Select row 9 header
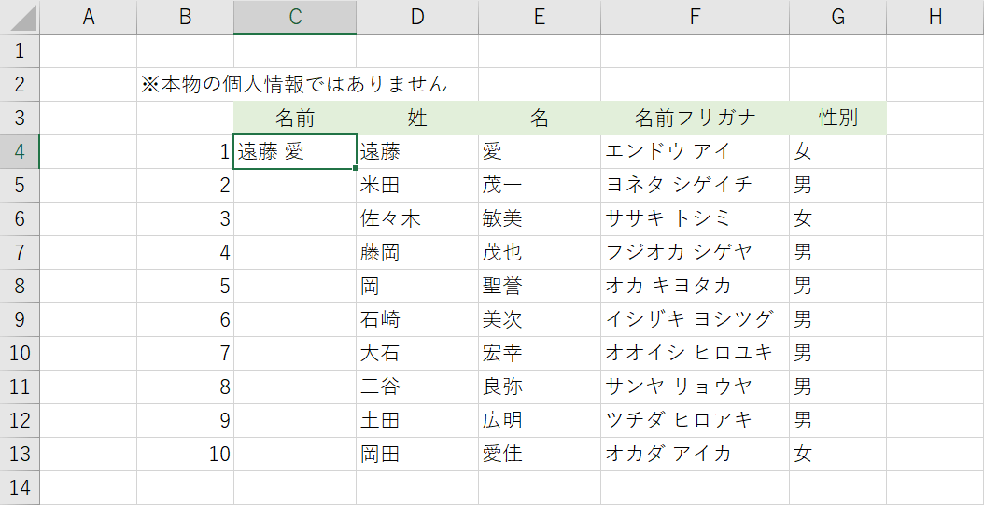Image resolution: width=984 pixels, height=505 pixels. (x=20, y=320)
